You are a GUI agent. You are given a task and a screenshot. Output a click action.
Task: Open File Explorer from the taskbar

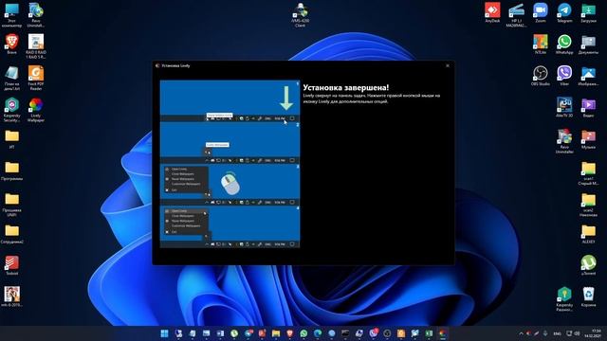tap(276, 333)
